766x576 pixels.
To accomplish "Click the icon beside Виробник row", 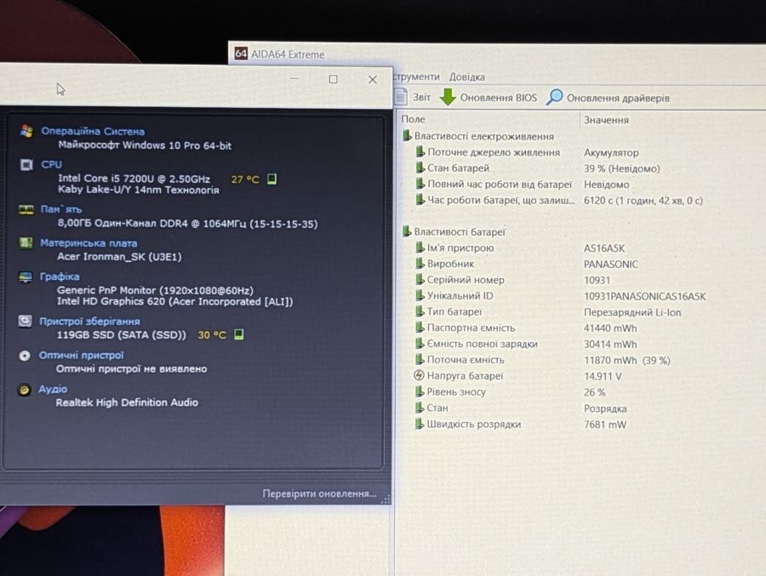I will pos(419,264).
